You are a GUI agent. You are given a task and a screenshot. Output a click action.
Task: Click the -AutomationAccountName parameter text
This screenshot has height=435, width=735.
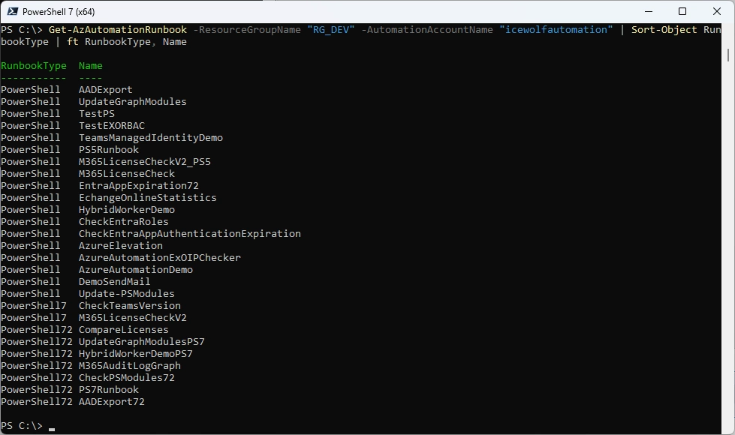(x=427, y=30)
